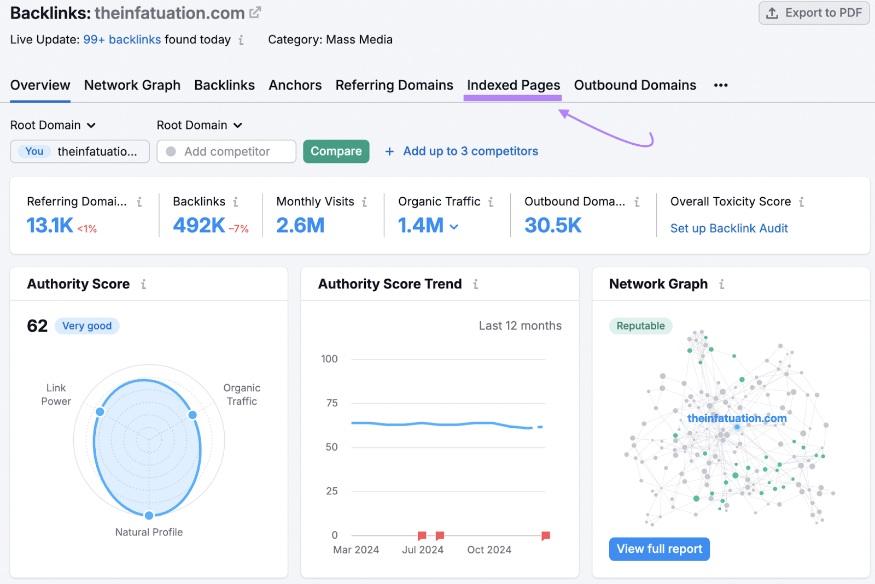The image size is (875, 584).
Task: Click info icon next to Overall Toxicity Score
Action: click(801, 202)
